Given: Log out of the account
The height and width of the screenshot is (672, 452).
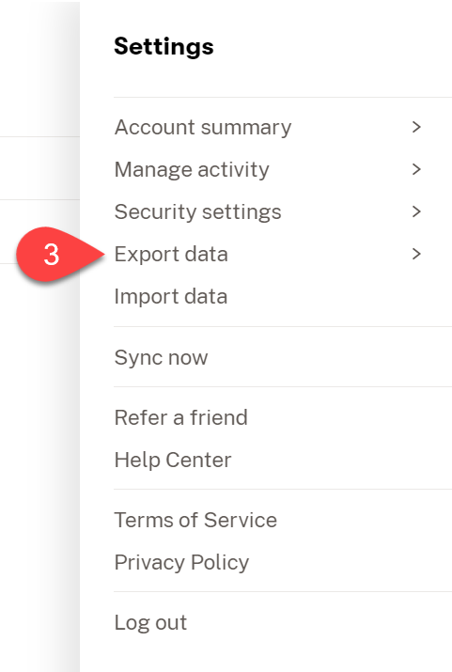Looking at the screenshot, I should point(150,622).
